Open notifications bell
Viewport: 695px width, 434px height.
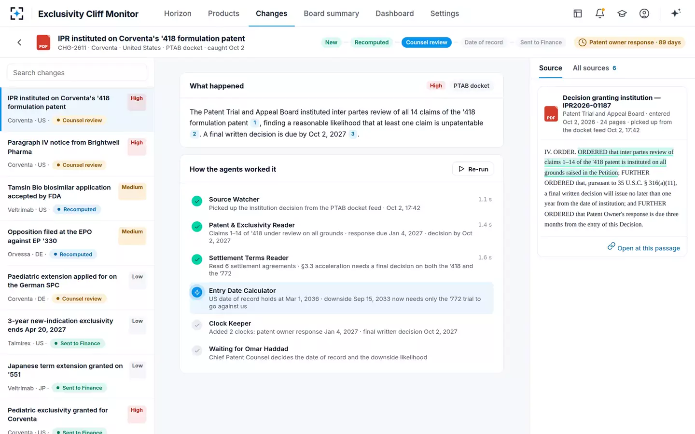pyautogui.click(x=600, y=14)
